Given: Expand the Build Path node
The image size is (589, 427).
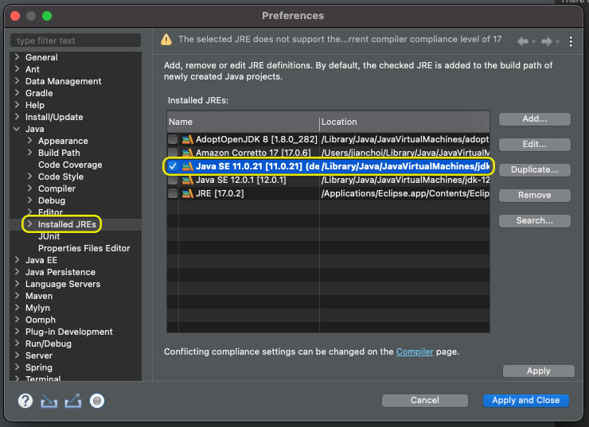Looking at the screenshot, I should (29, 153).
